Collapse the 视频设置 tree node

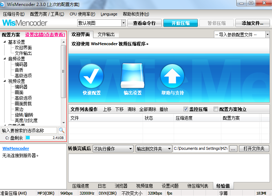coord(5,81)
